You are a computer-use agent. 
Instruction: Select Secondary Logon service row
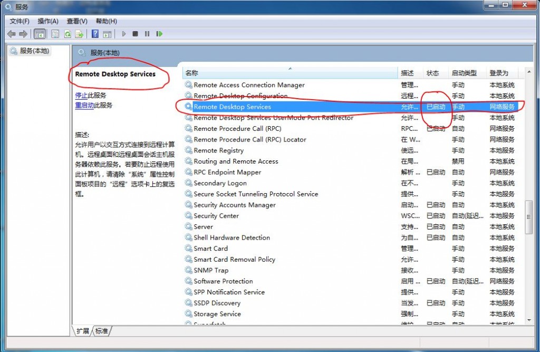tap(350, 183)
